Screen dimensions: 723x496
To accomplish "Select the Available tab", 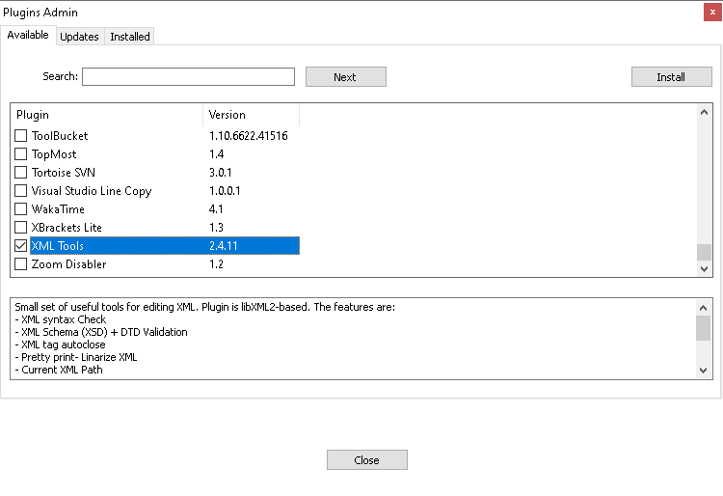I will [28, 35].
